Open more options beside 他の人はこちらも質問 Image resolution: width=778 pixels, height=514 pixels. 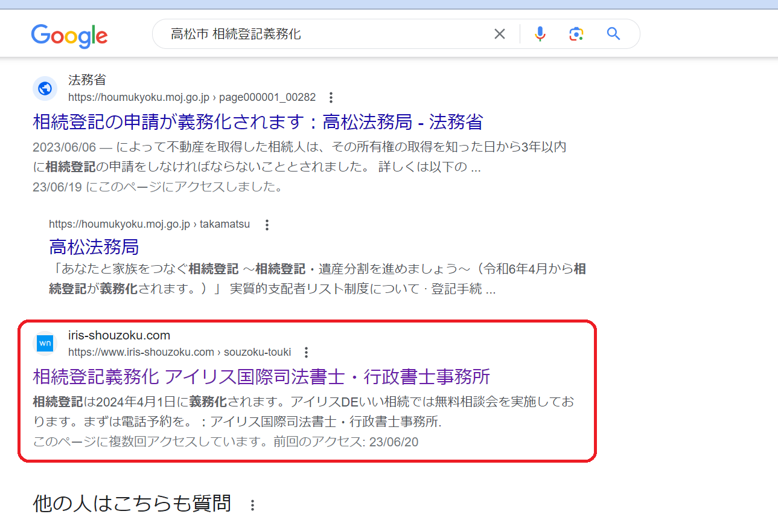(253, 505)
